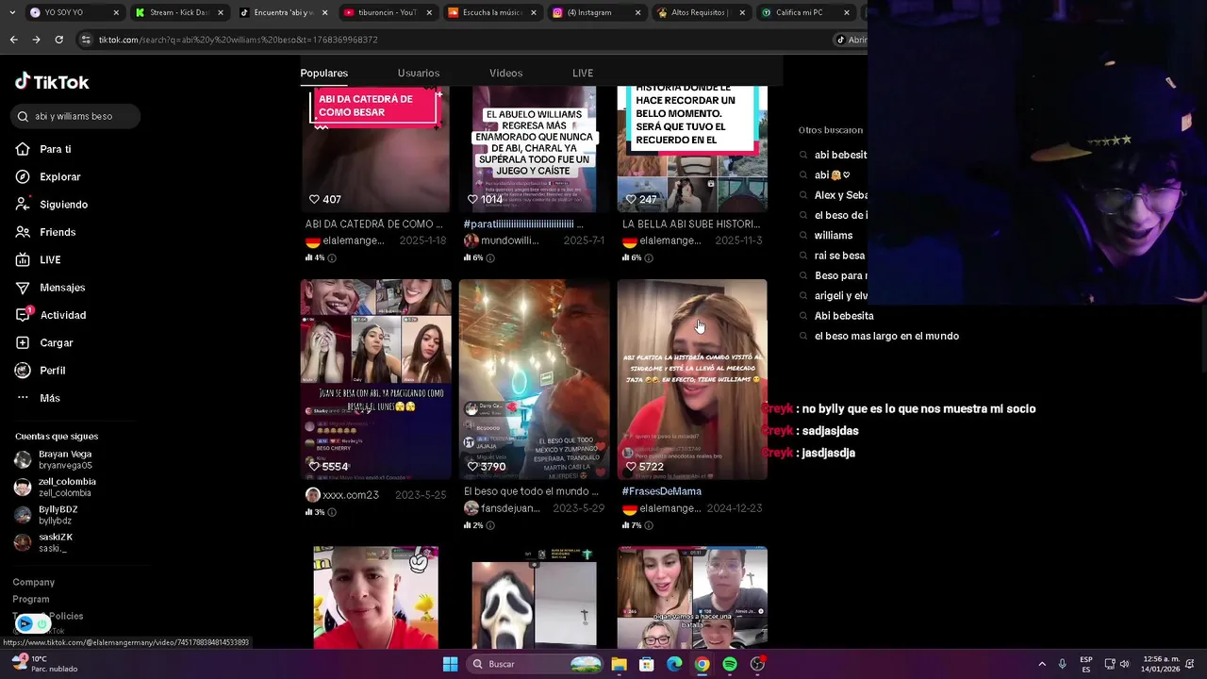This screenshot has width=1207, height=679.
Task: Open Spotify from taskbar
Action: click(x=730, y=664)
